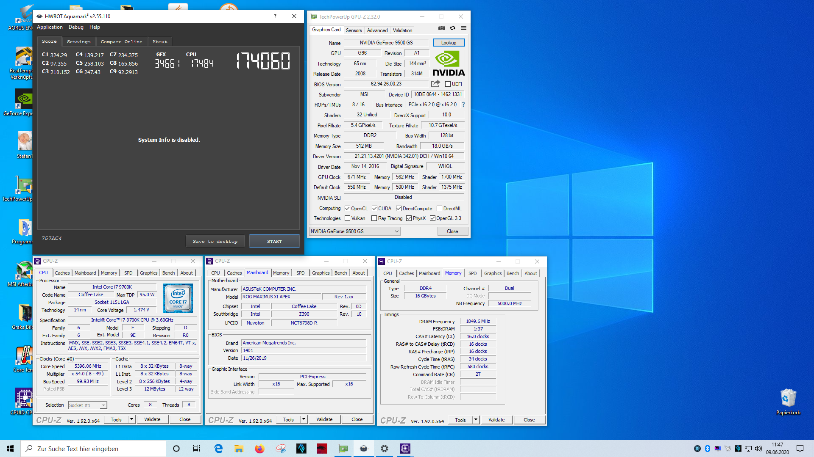814x457 pixels.
Task: Launch Firefox from the taskbar
Action: pos(259,449)
